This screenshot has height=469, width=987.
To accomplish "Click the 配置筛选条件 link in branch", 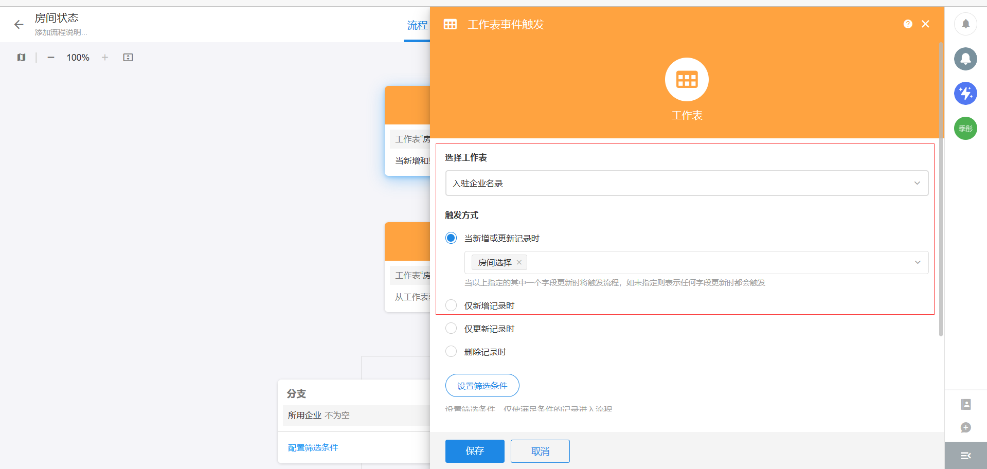I will click(313, 448).
